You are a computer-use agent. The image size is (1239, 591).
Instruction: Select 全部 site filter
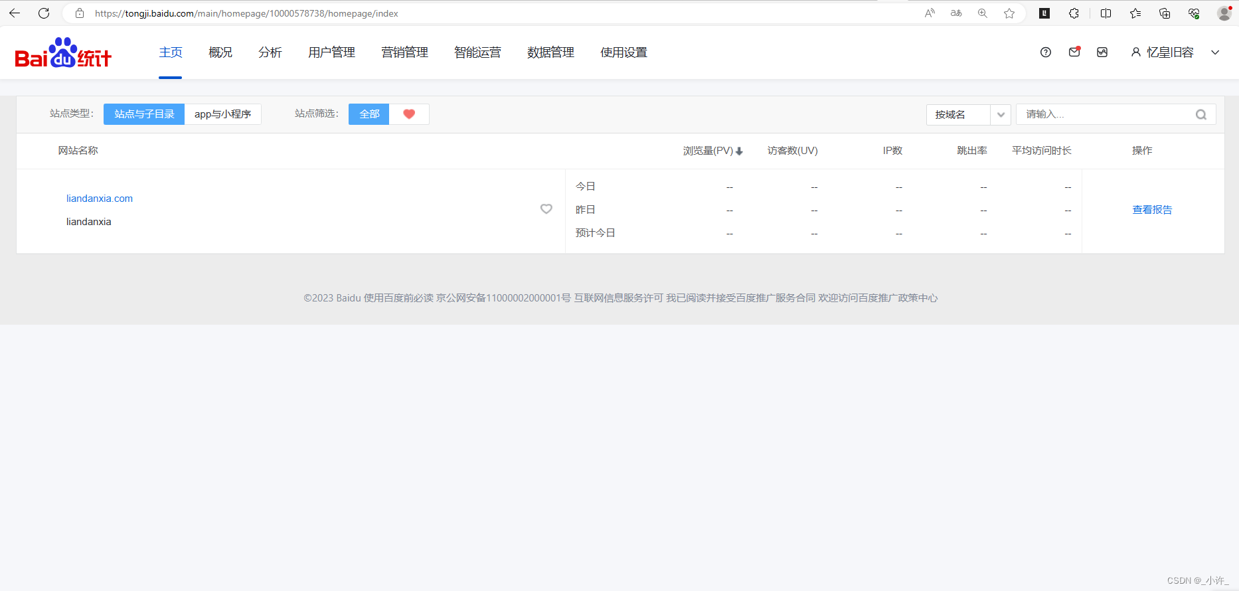coord(369,114)
